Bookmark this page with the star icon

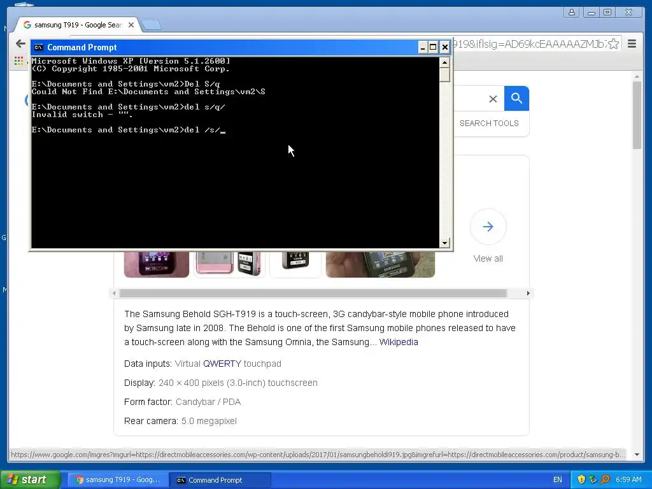click(613, 44)
